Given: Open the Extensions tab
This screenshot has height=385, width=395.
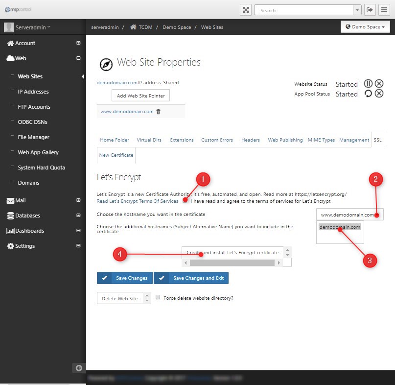Looking at the screenshot, I should point(182,140).
